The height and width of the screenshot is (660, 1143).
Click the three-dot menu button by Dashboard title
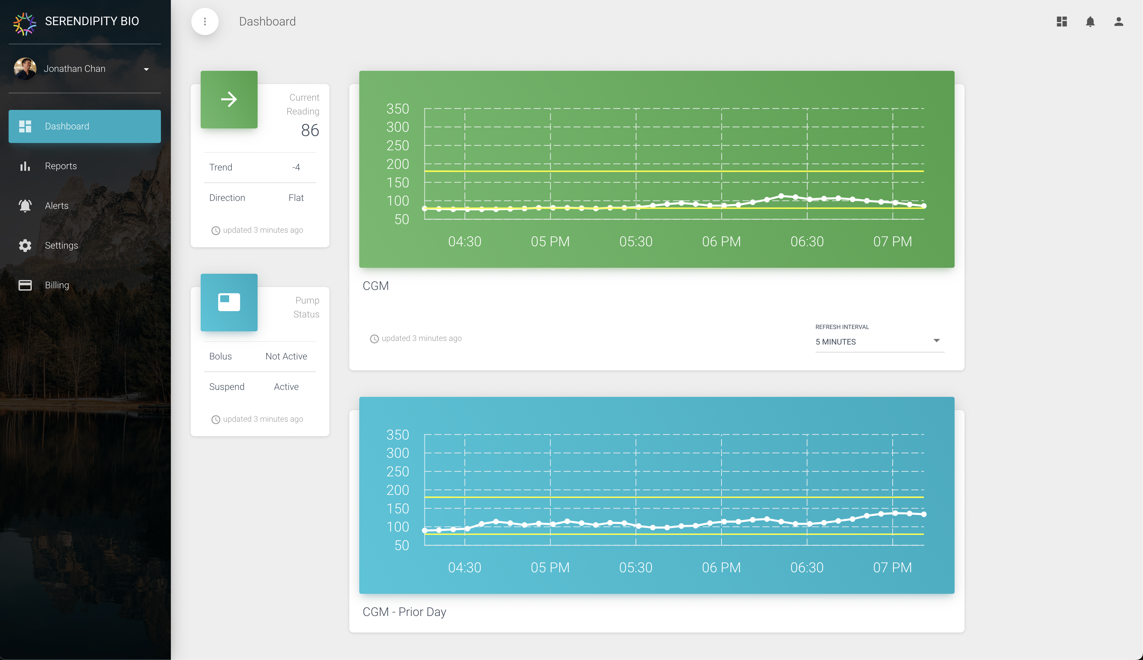pos(205,21)
